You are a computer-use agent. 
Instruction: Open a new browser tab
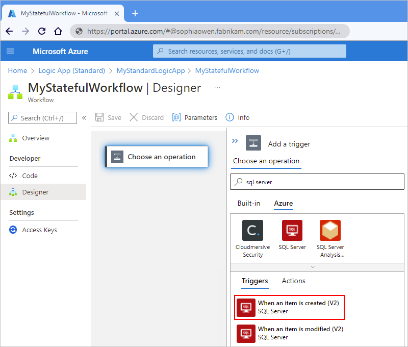pos(135,13)
